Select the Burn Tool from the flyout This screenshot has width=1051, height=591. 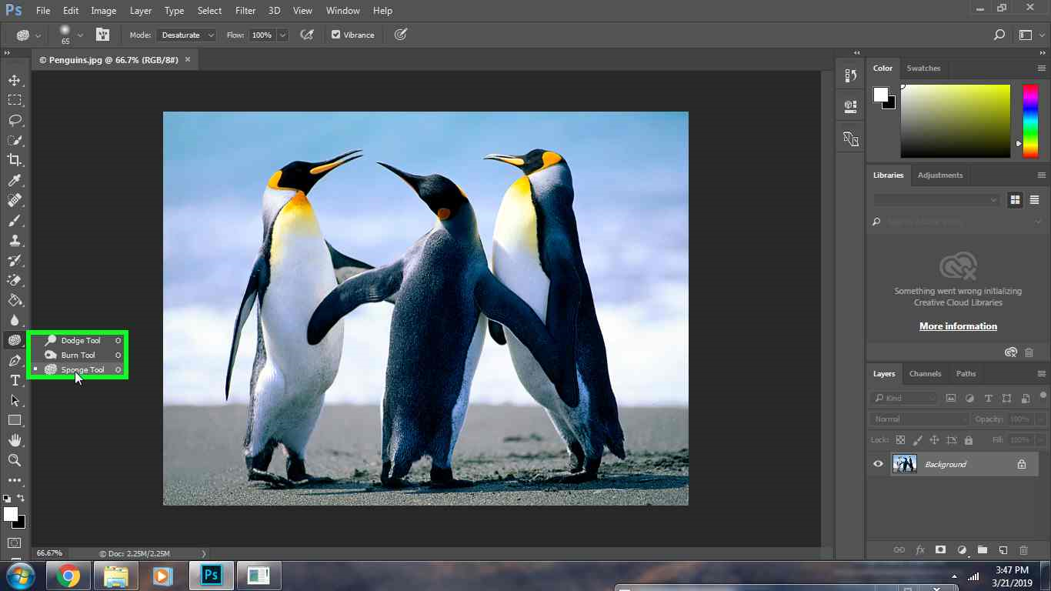pos(78,355)
